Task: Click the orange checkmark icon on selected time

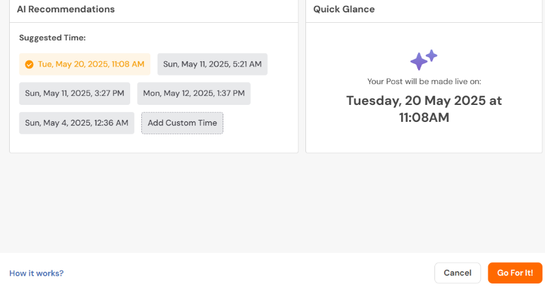Action: [29, 65]
